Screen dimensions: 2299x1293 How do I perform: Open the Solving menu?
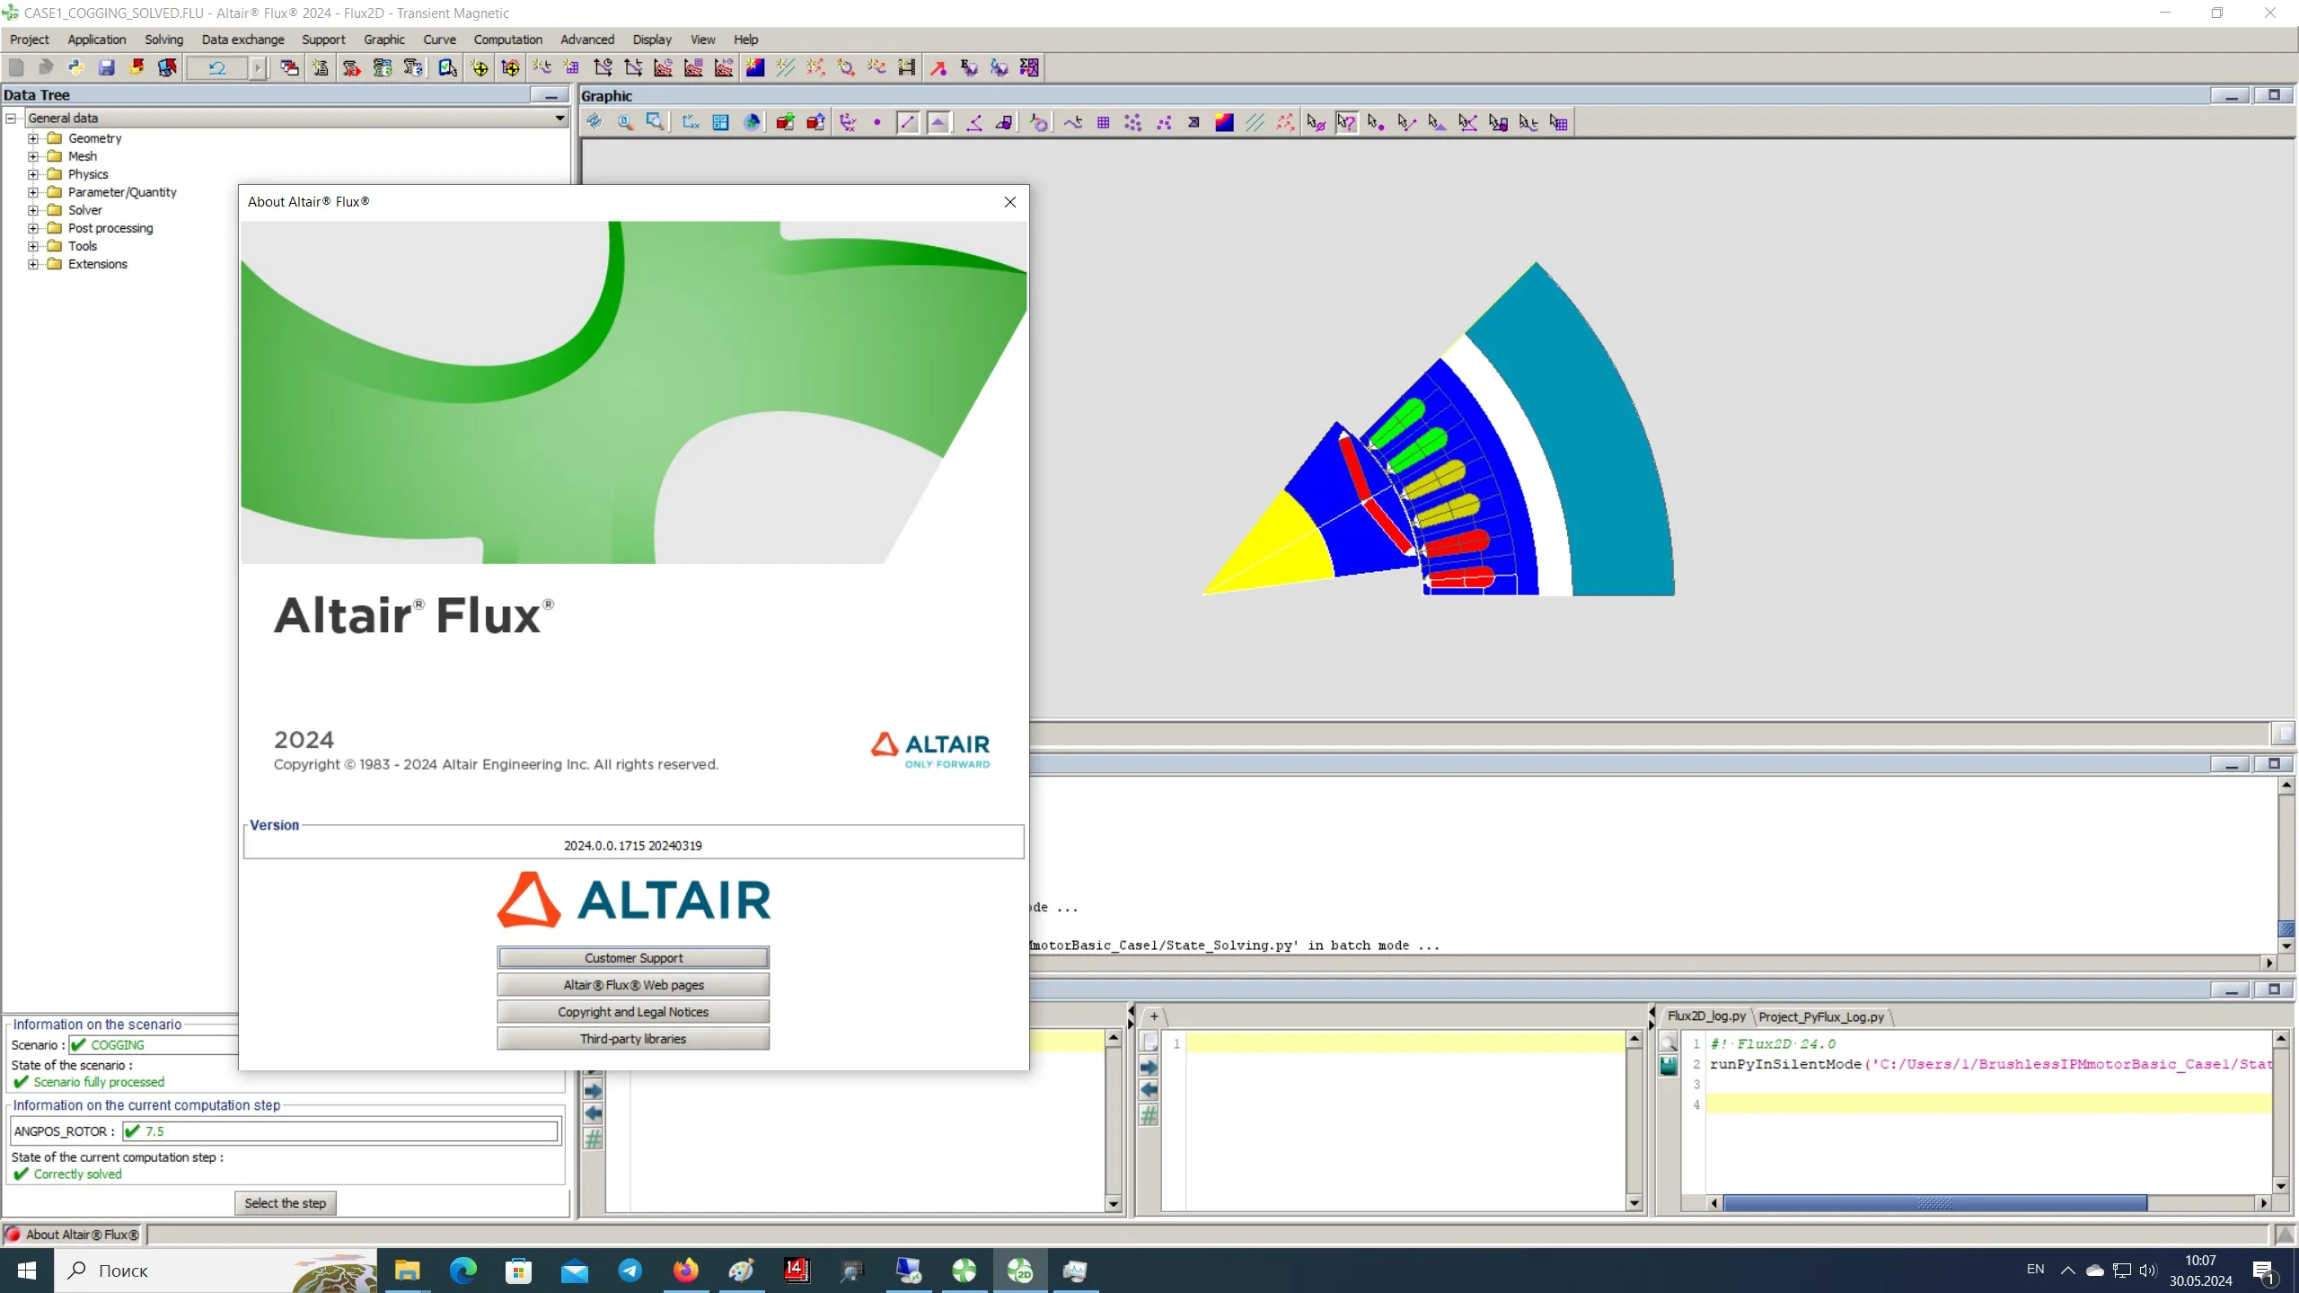click(x=163, y=40)
